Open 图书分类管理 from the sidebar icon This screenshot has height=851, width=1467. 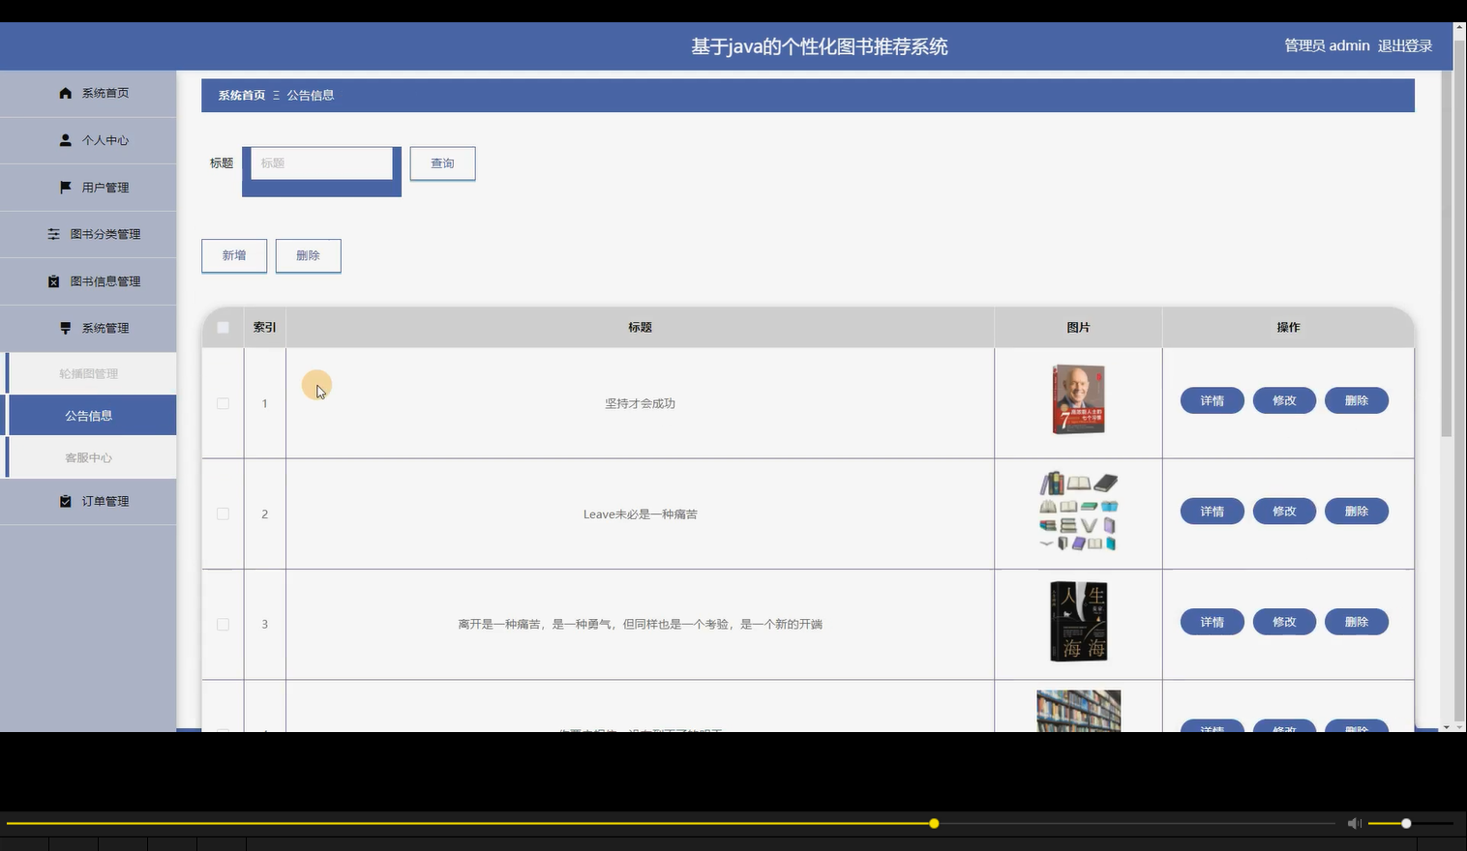(x=53, y=233)
